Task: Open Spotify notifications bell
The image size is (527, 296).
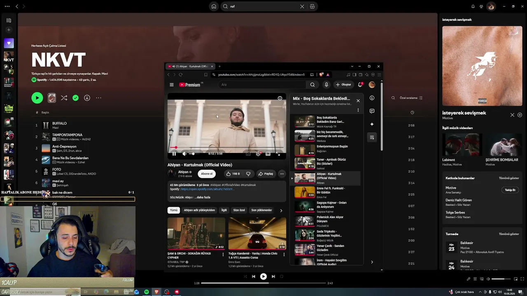Action: tap(473, 6)
